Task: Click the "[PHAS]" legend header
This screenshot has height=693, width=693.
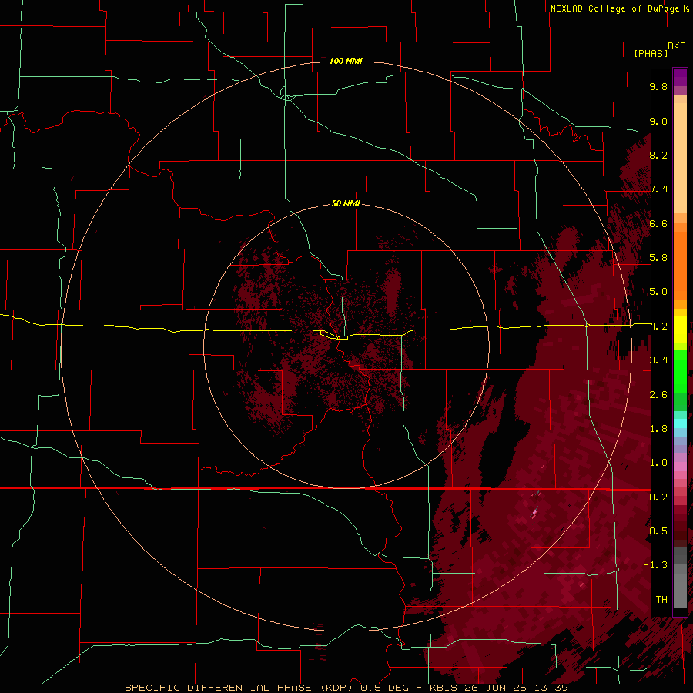Action: point(651,53)
